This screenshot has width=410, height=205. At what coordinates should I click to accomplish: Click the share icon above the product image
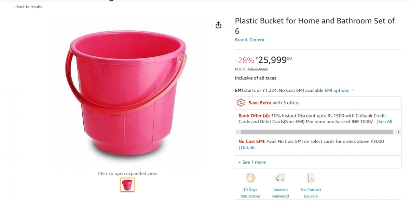218,25
